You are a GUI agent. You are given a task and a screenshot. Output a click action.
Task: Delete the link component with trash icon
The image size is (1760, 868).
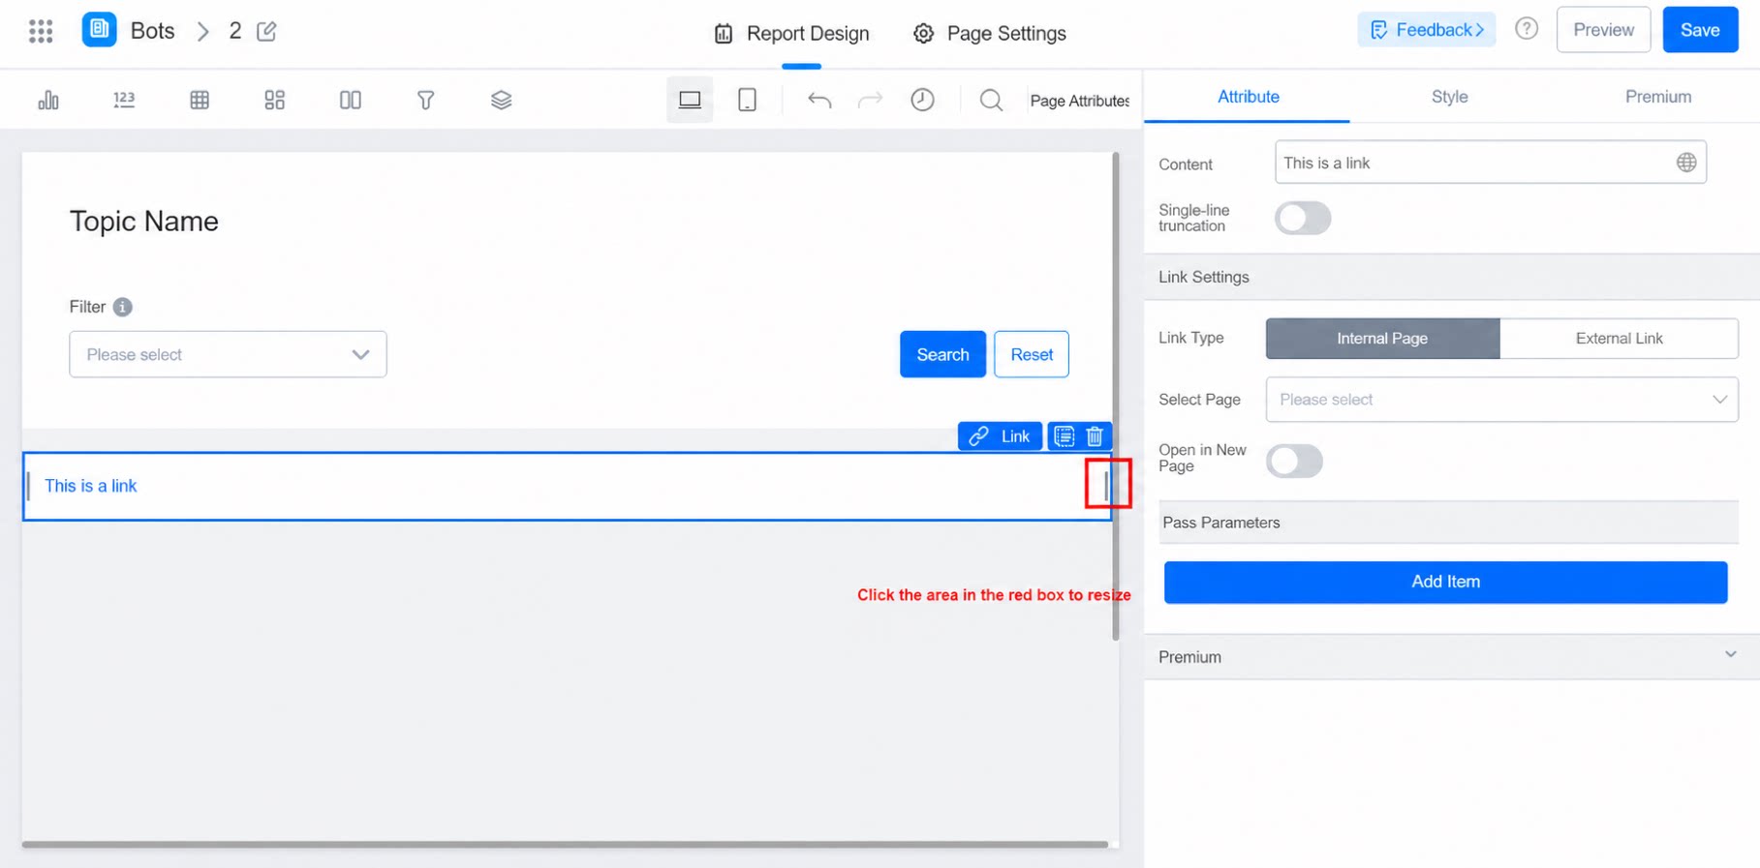(1095, 436)
